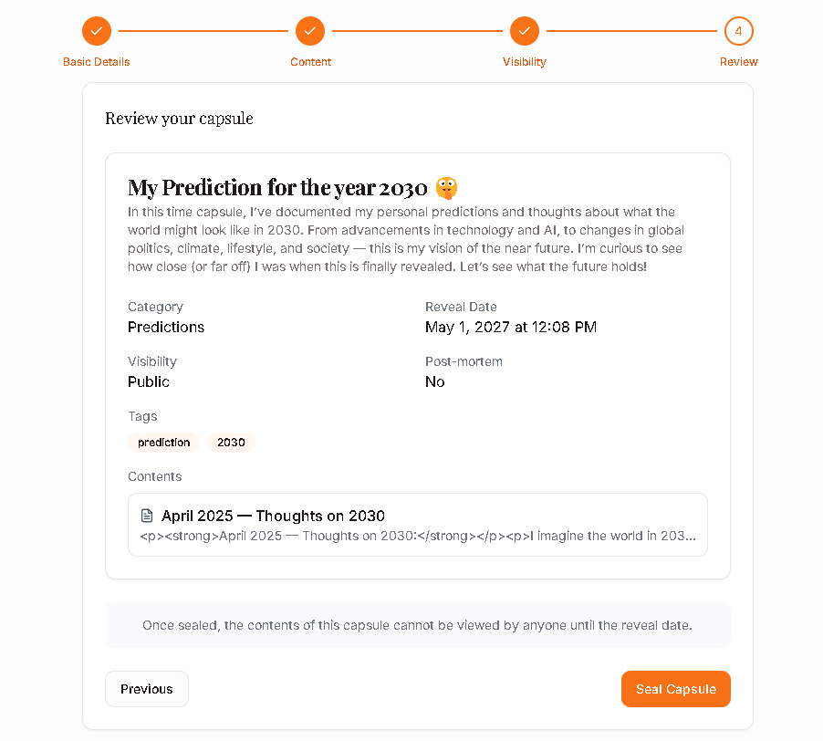Click the capsule title My Prediction for the year 2030
Viewport: 823px width, 741px height.
click(x=277, y=188)
